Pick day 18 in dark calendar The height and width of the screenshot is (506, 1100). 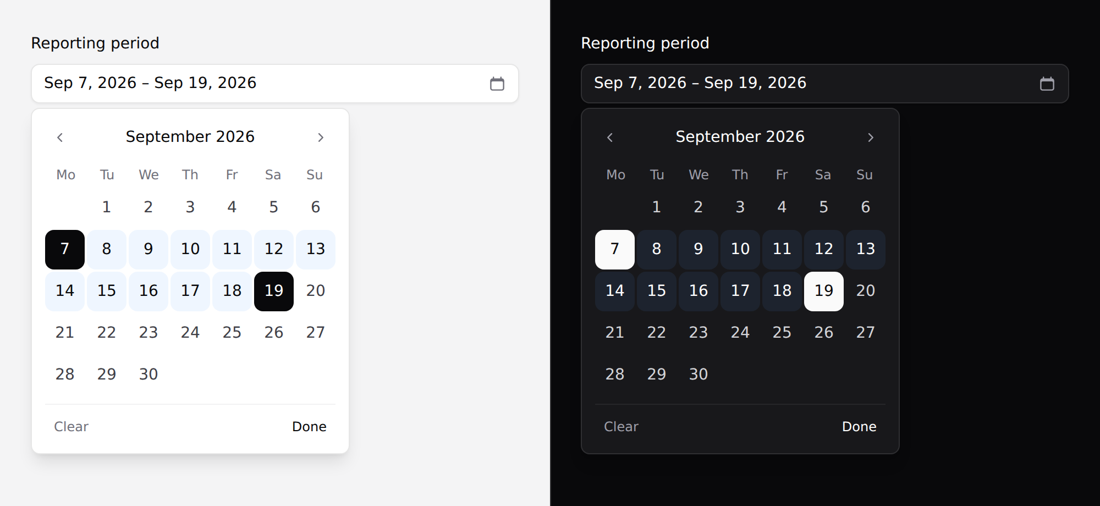click(x=782, y=291)
